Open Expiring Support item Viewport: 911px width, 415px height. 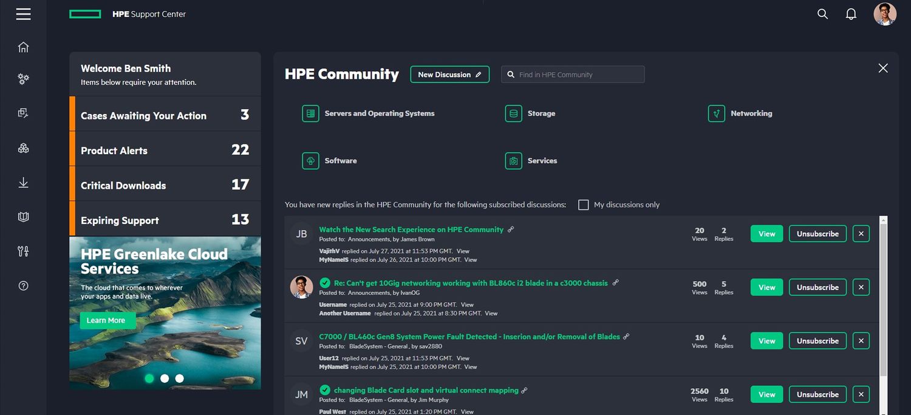pyautogui.click(x=165, y=219)
